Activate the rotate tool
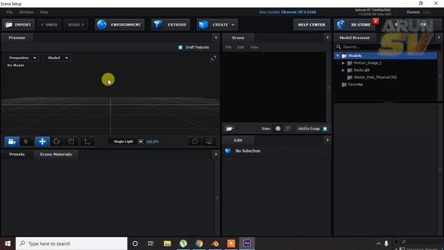The height and width of the screenshot is (250, 444). click(x=56, y=142)
